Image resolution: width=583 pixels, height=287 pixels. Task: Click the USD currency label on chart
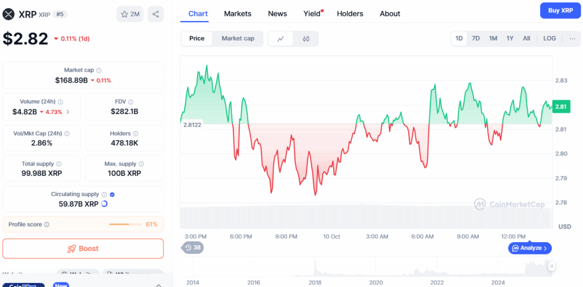click(x=565, y=227)
